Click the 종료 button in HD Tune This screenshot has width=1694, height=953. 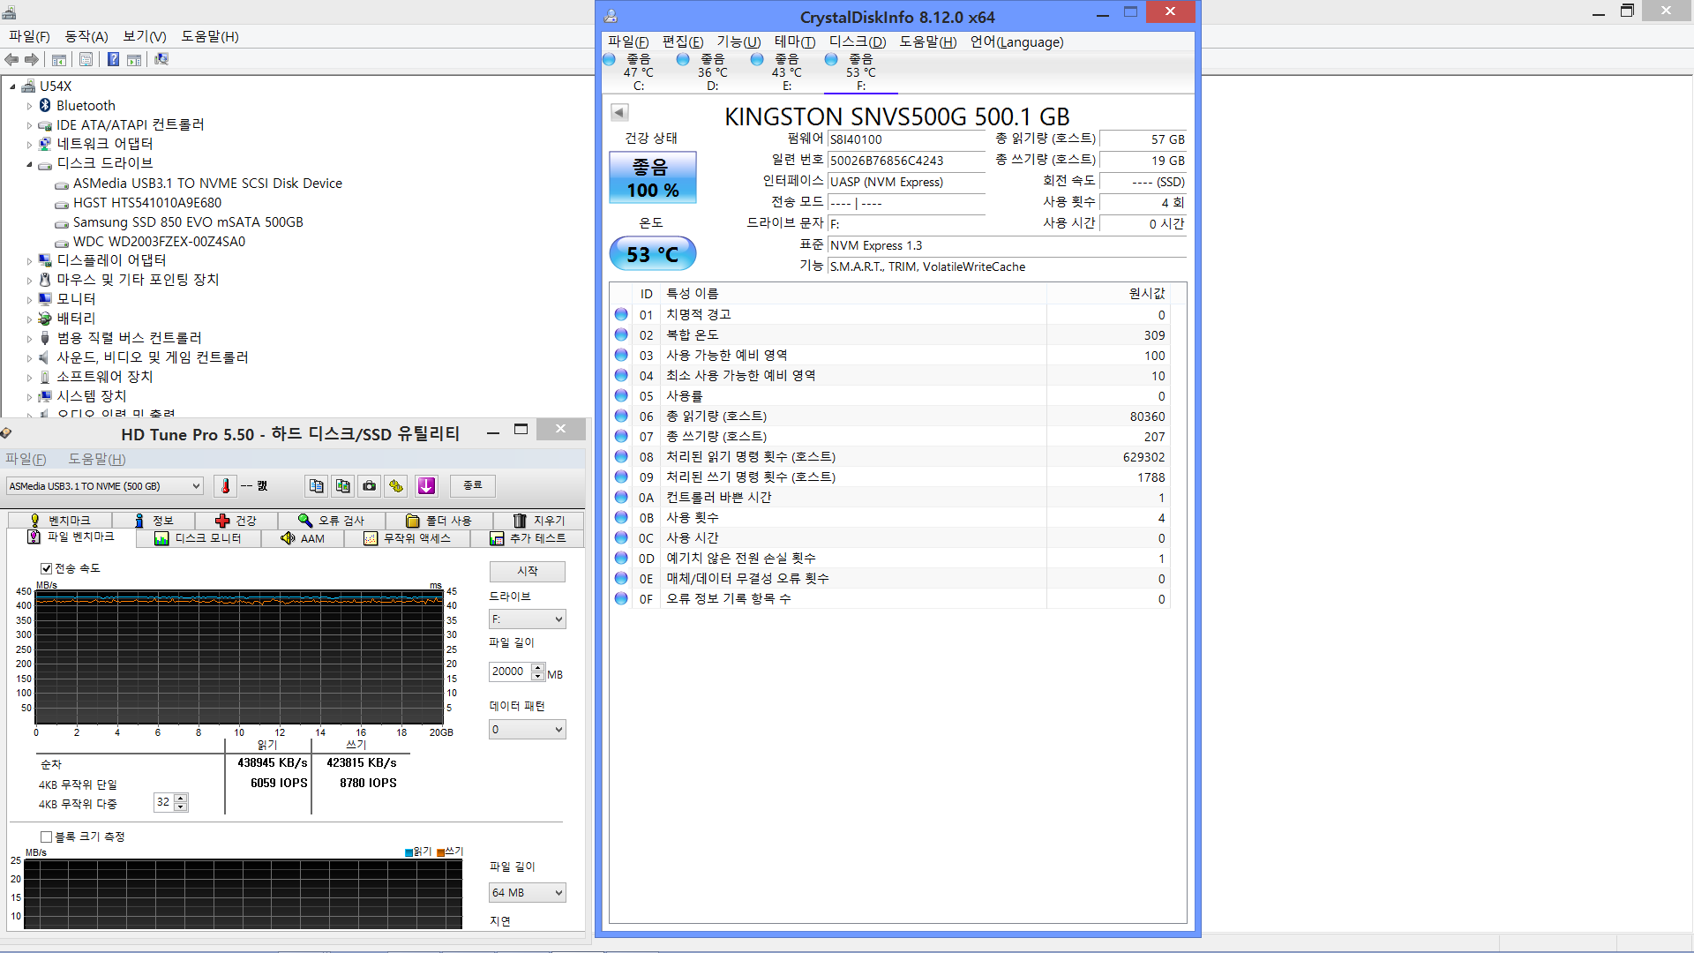(x=473, y=485)
